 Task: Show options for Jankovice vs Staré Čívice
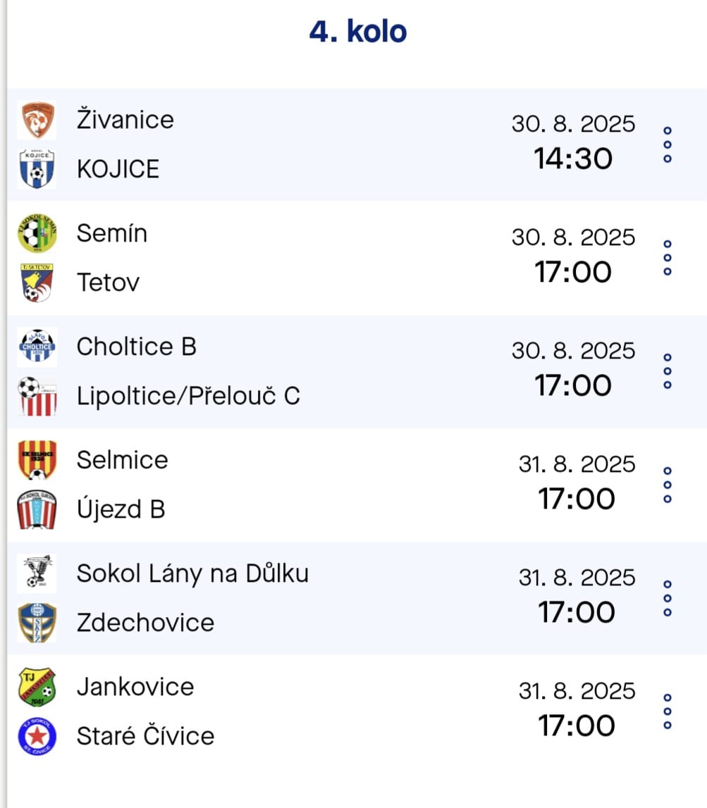(x=668, y=711)
